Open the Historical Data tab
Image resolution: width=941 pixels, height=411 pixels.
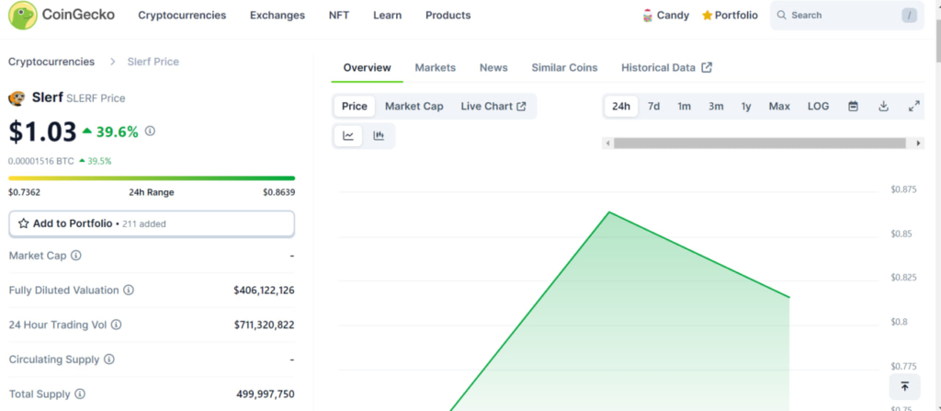click(x=666, y=67)
